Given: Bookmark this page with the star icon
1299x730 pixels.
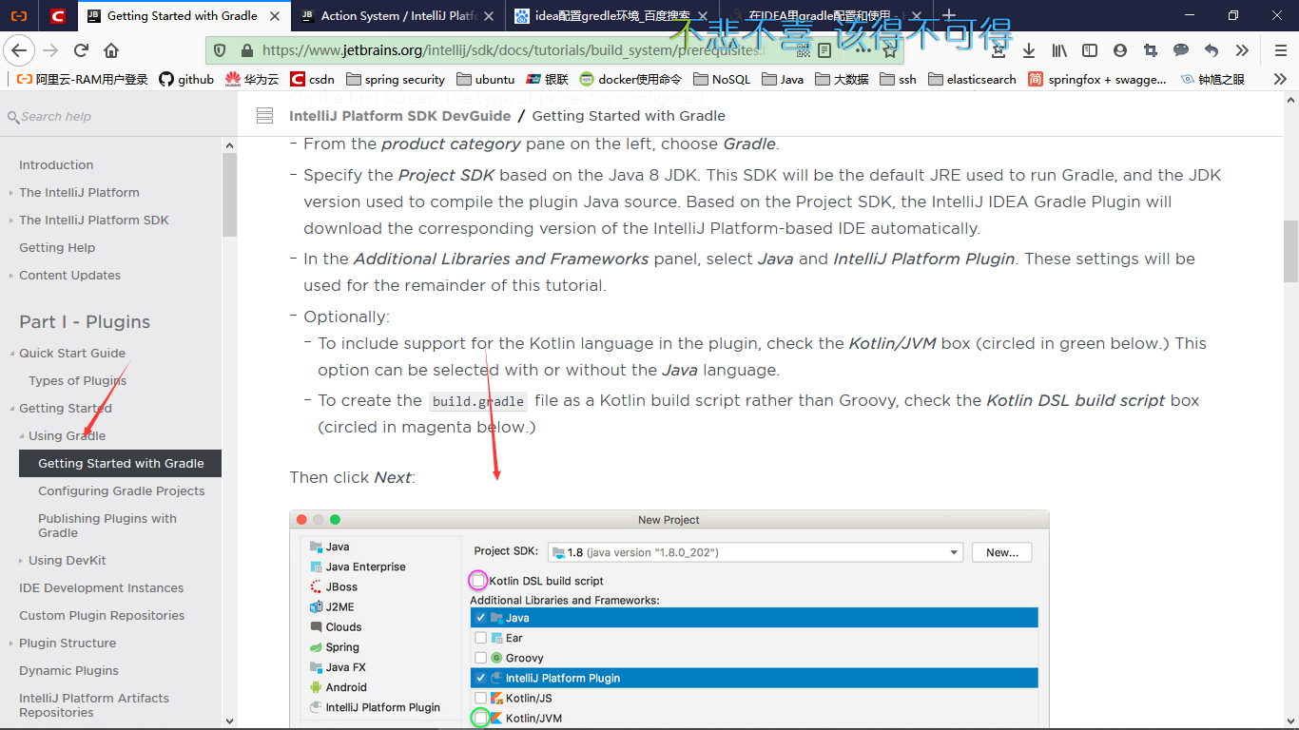Looking at the screenshot, I should (x=888, y=51).
